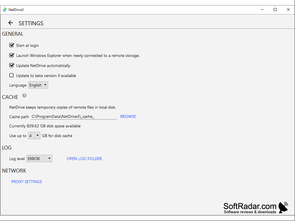Click the 'NetDrive keeps temporary copies' description text
Screen dimensions: 295x221
click(x=63, y=107)
